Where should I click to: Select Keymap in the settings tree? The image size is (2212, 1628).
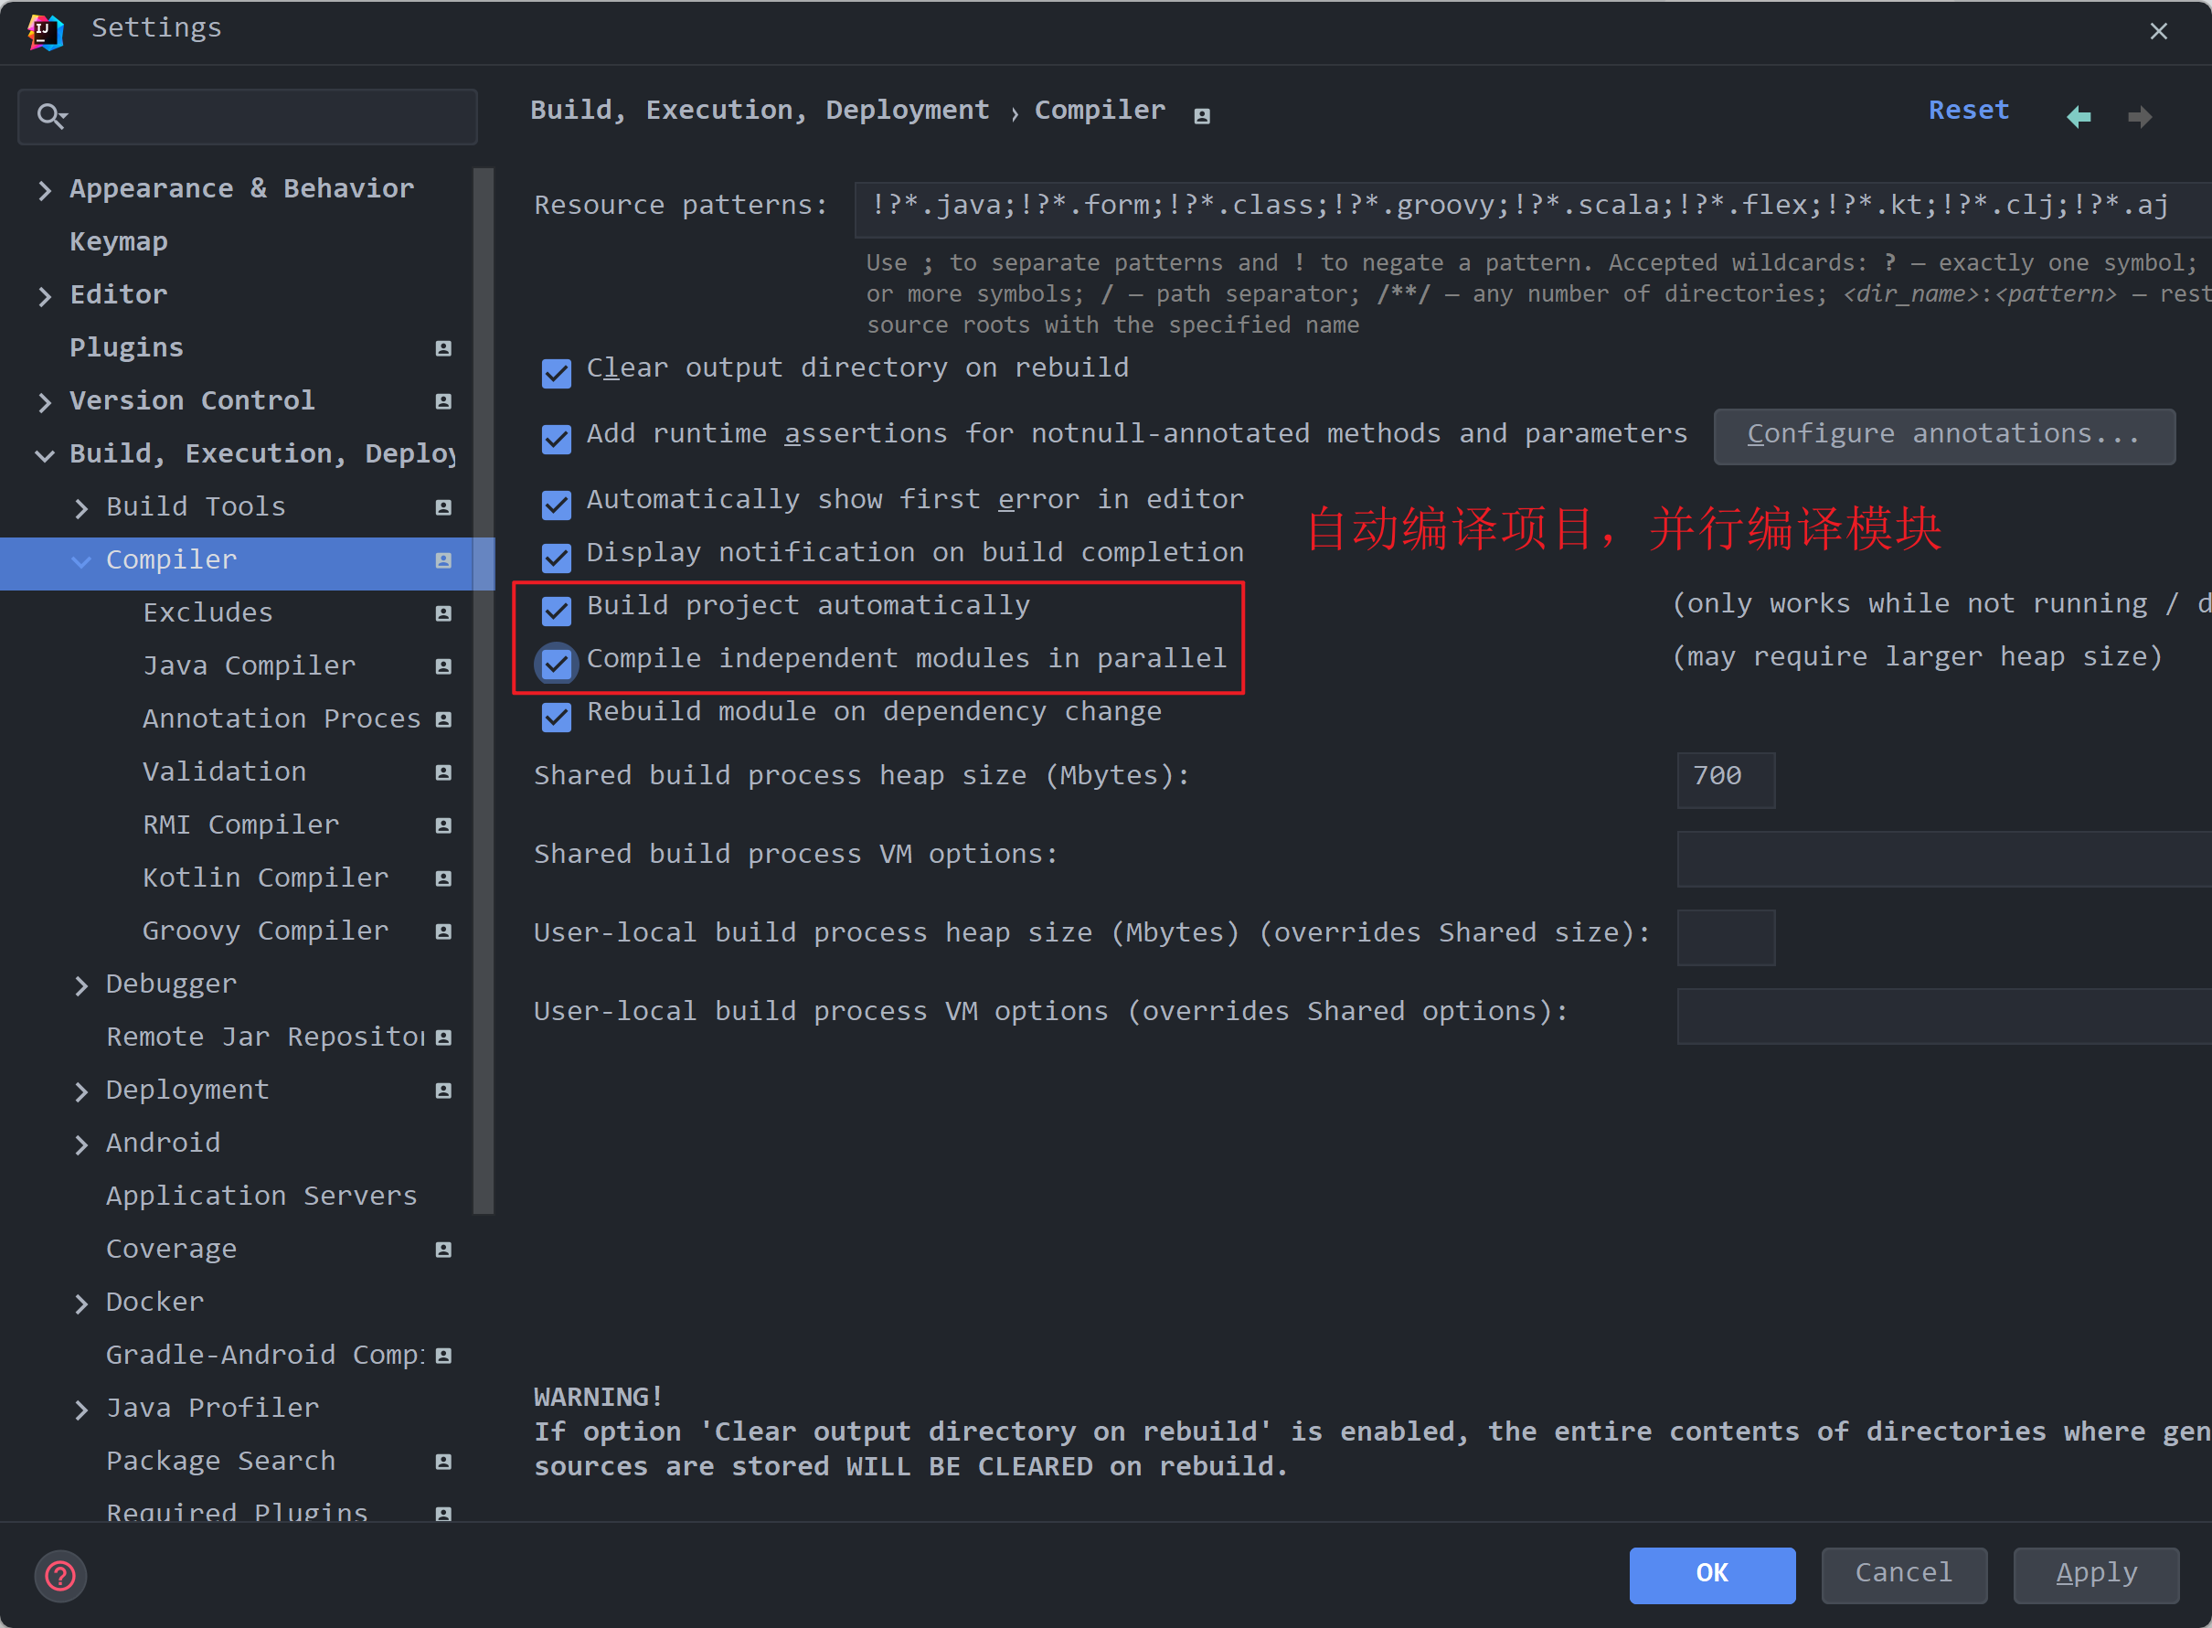118,241
